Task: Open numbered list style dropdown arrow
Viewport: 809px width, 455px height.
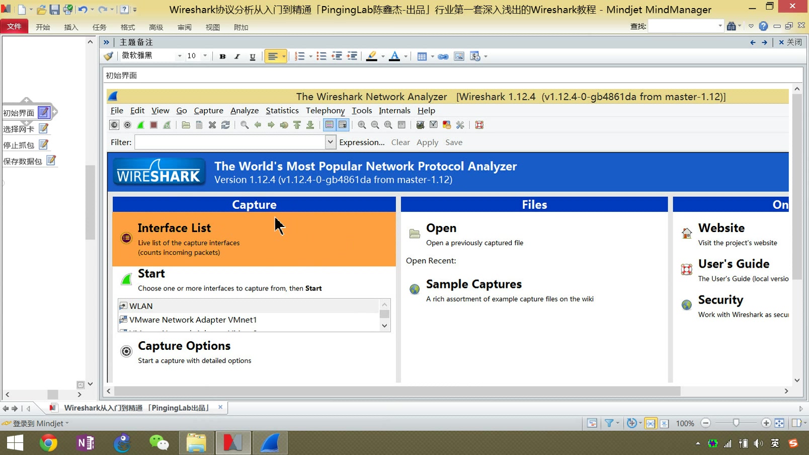Action: [310, 56]
